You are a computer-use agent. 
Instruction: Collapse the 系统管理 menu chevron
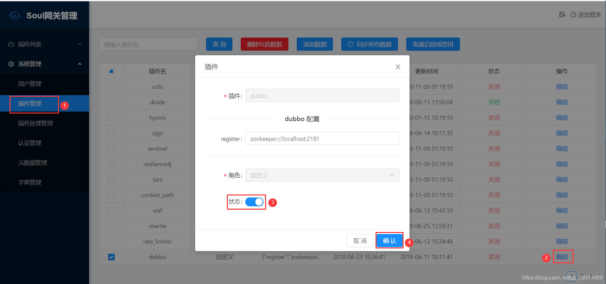point(79,64)
